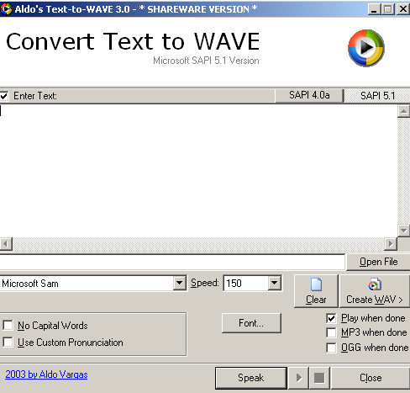
Task: Uncheck Play when done checkbox
Action: (331, 318)
